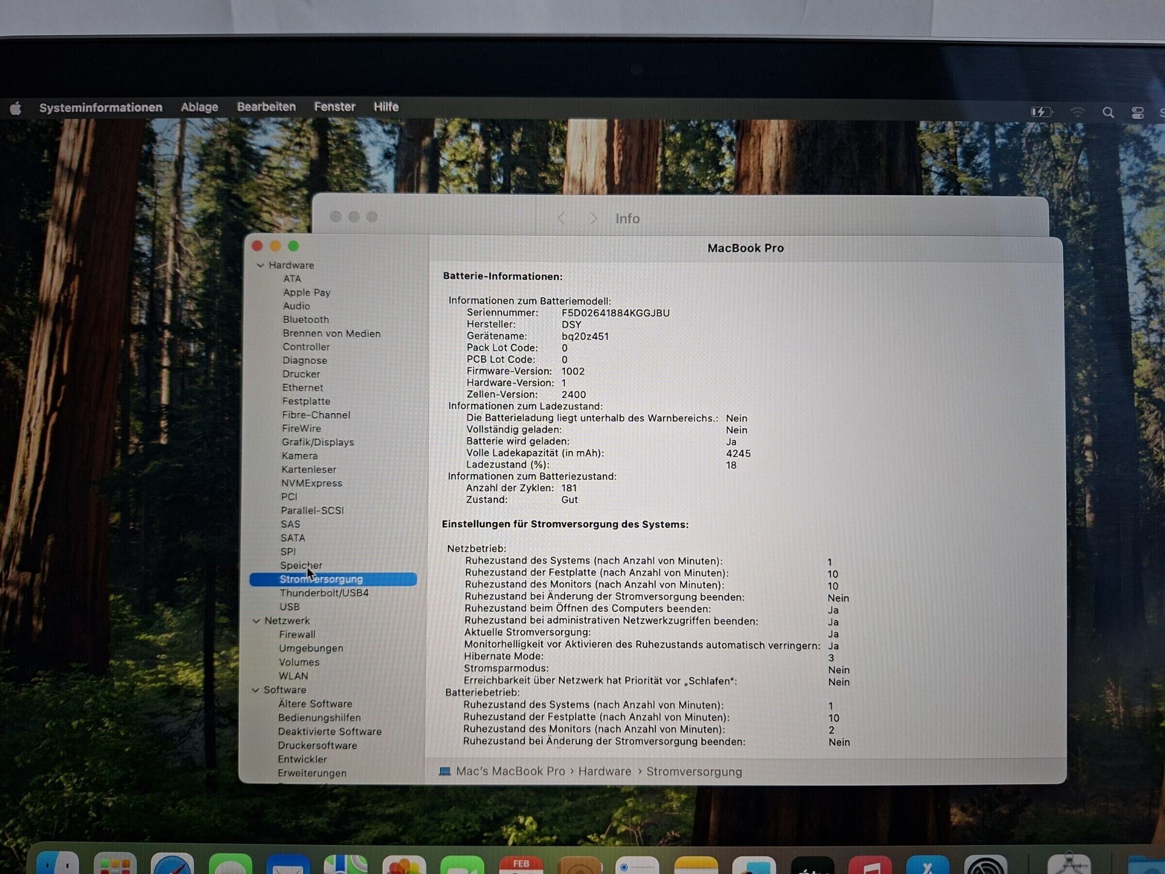
Task: Collapse the Hardware section
Action: click(260, 266)
